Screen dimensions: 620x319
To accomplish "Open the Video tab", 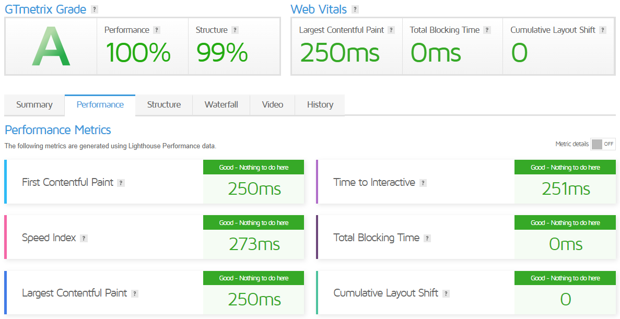I will click(273, 105).
